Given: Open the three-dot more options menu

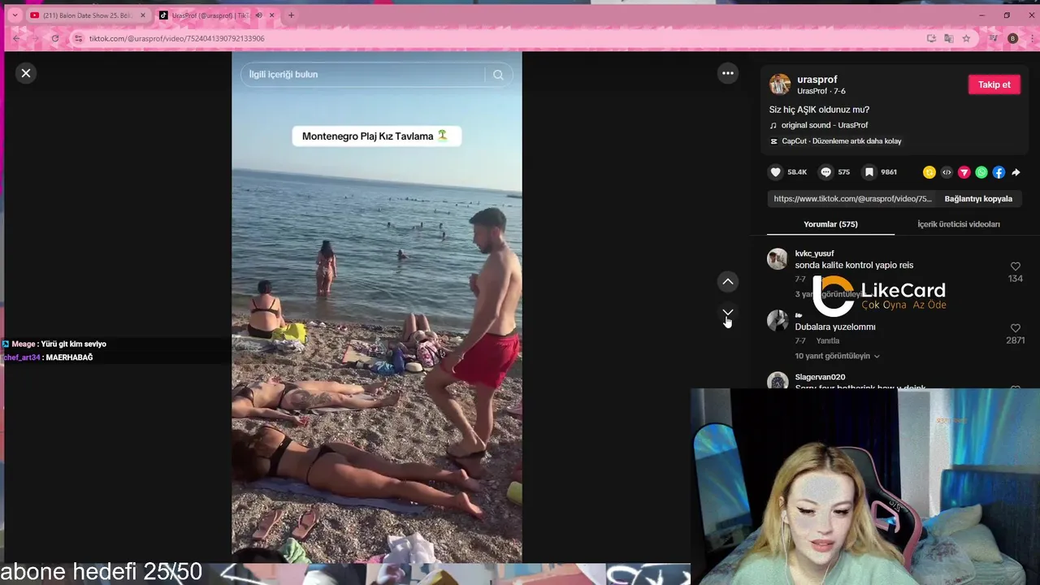Looking at the screenshot, I should tap(728, 73).
